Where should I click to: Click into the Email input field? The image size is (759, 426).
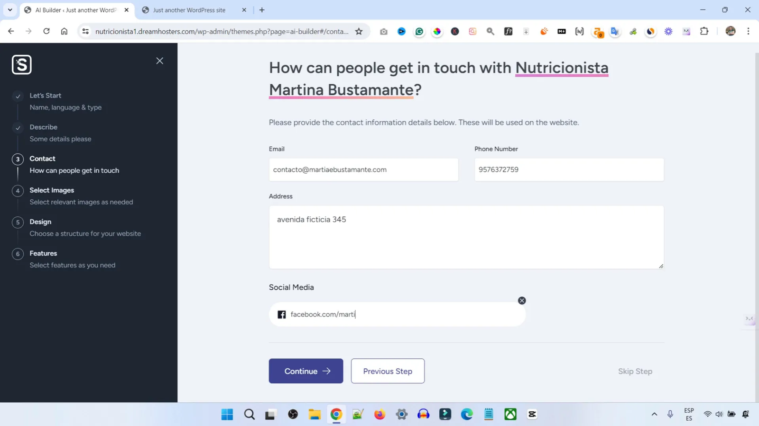click(x=363, y=170)
